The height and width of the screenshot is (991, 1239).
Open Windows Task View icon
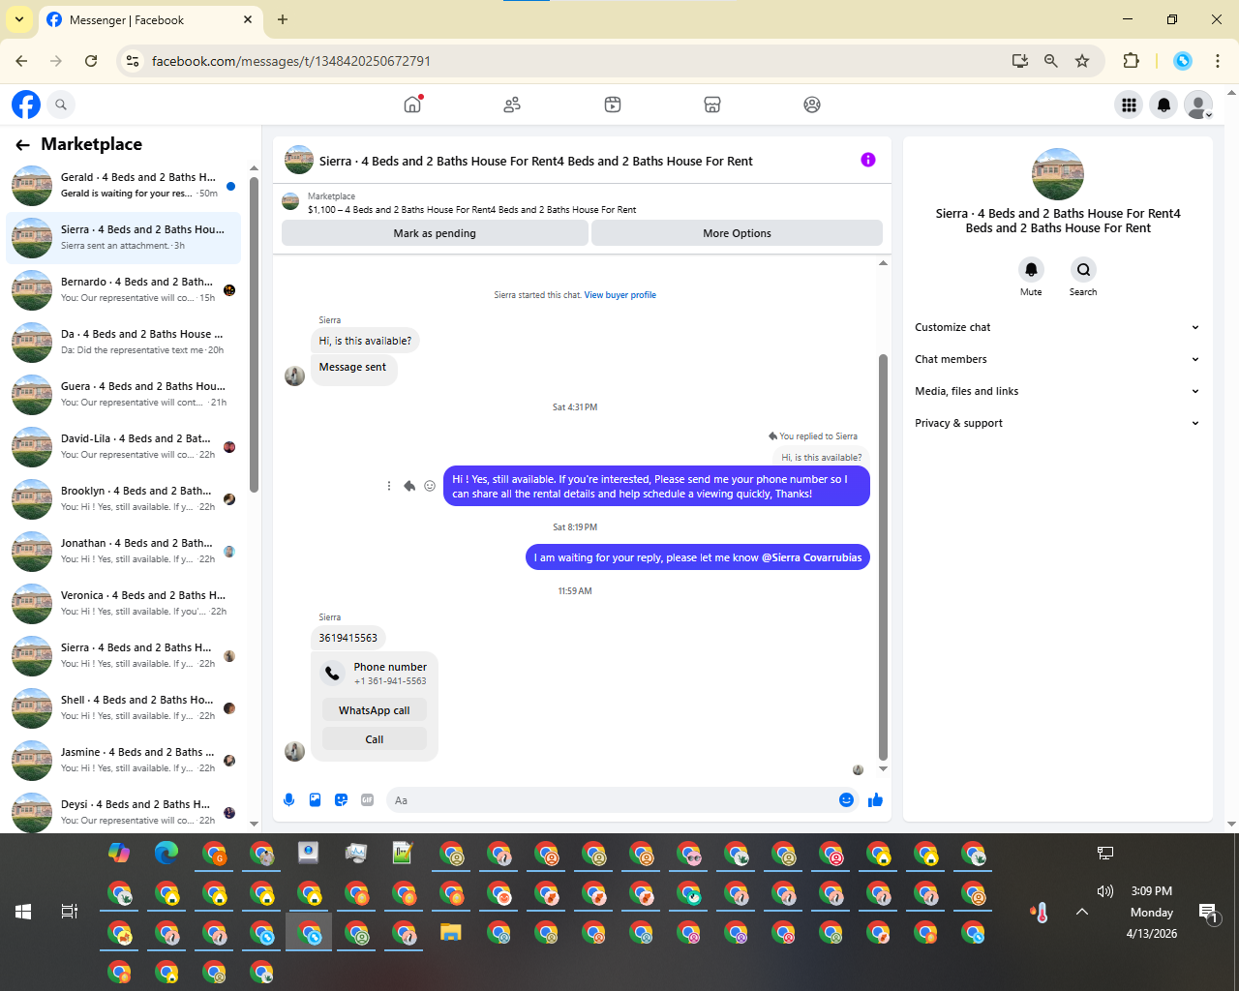(70, 912)
